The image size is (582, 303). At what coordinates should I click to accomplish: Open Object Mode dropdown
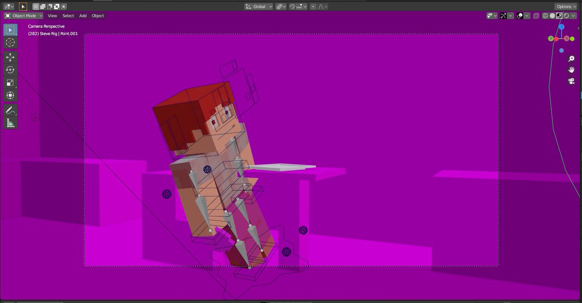click(x=24, y=15)
